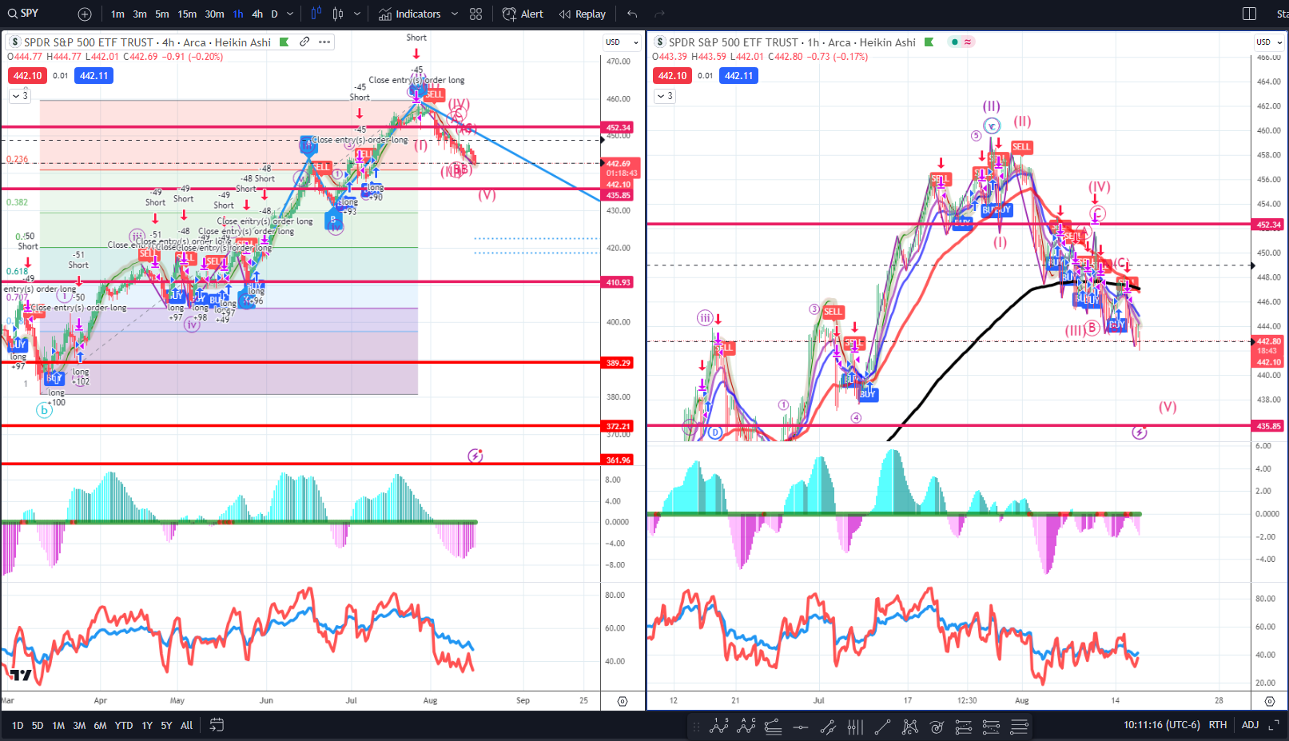This screenshot has width=1289, height=741.
Task: Set date range to 5Y
Action: (x=166, y=726)
